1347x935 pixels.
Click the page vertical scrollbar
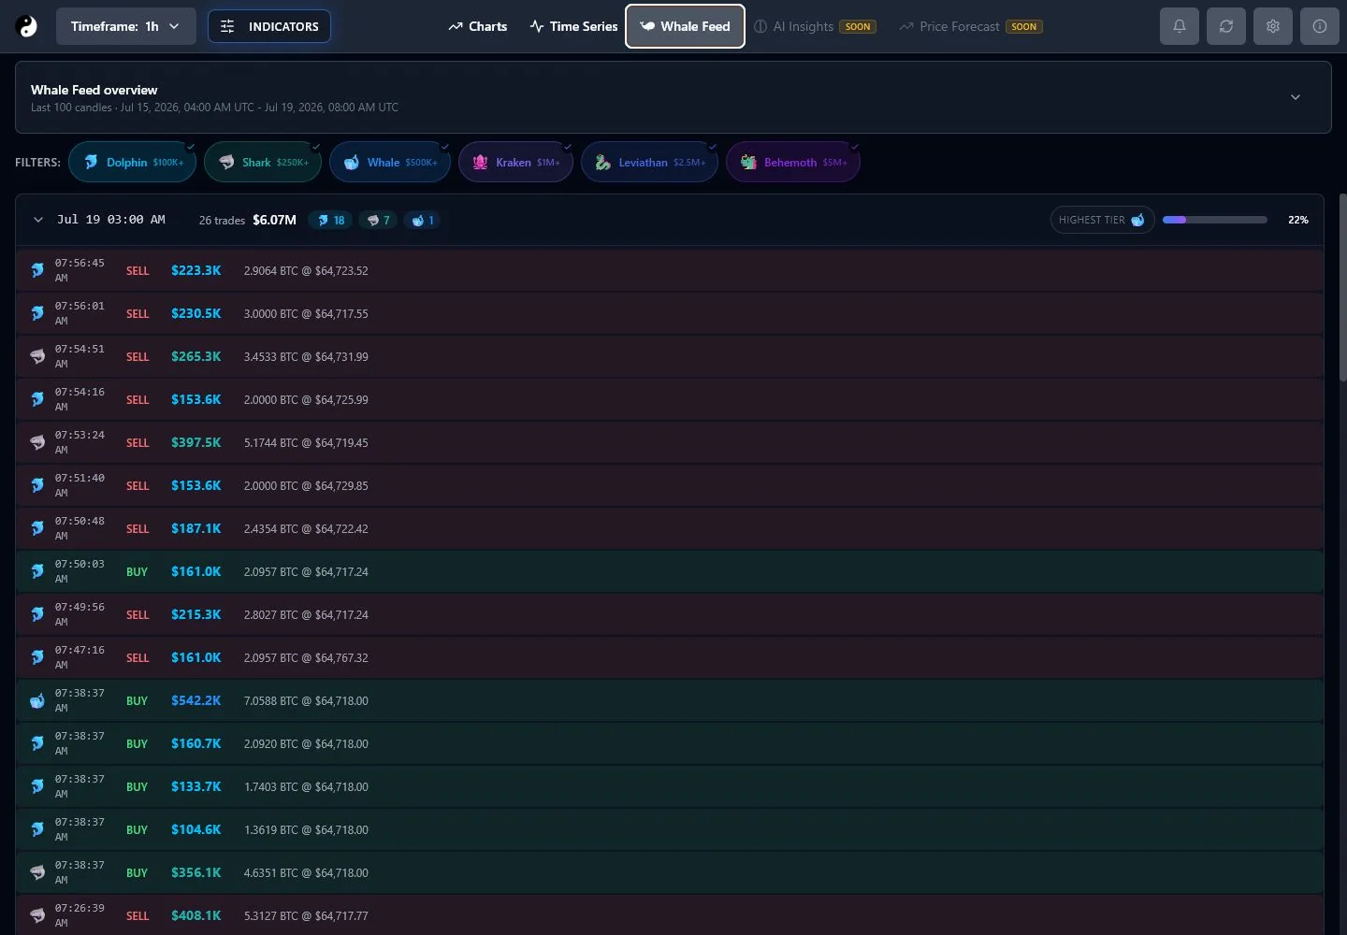1342,287
